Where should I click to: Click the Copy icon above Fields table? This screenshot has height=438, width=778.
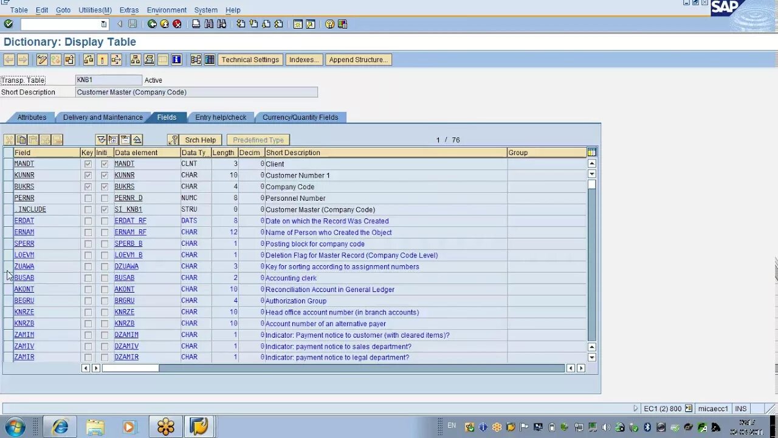21,140
